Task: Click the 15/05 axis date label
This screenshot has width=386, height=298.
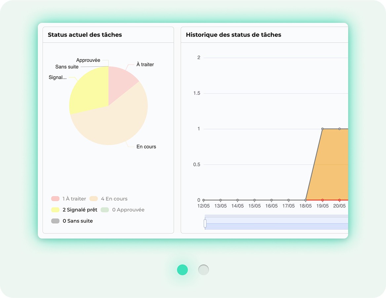Action: coord(254,206)
